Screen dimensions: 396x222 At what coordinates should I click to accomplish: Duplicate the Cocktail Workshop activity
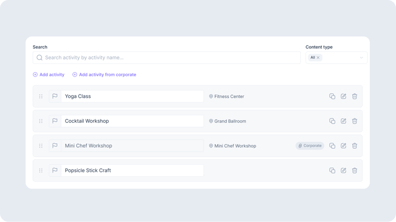[x=332, y=121]
